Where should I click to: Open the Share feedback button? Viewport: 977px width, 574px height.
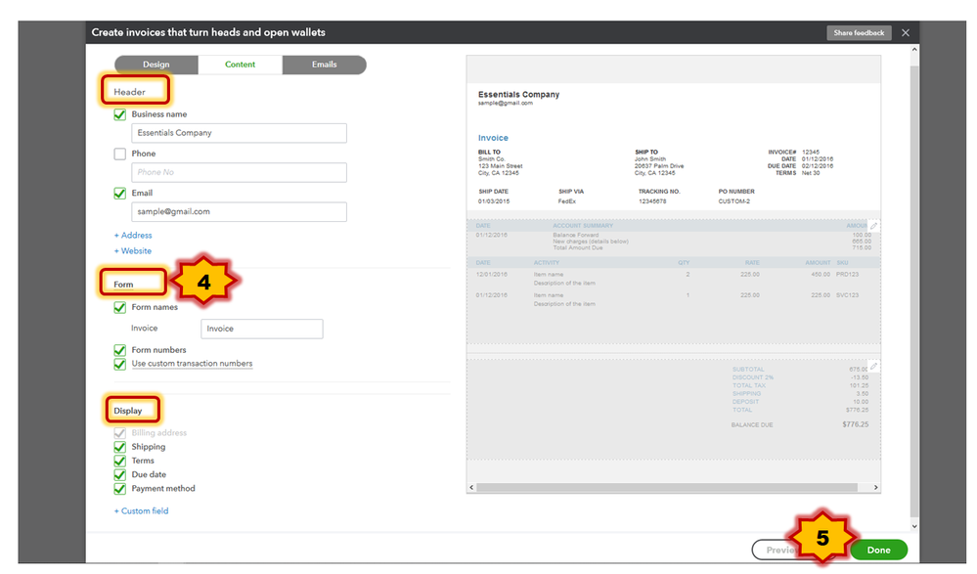[x=859, y=32]
